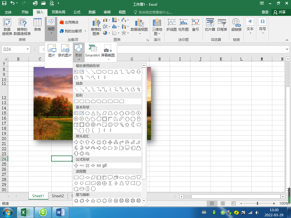Select the multiply sign formula shape
Screen dimensions: 291x218
pos(88,165)
